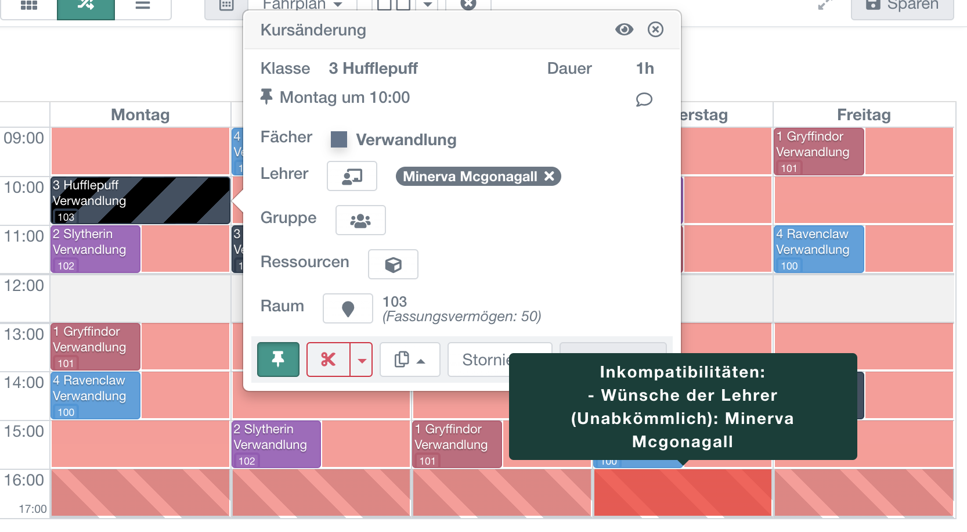Expand the scissors cut dropdown arrow
This screenshot has width=967, height=532.
(362, 360)
